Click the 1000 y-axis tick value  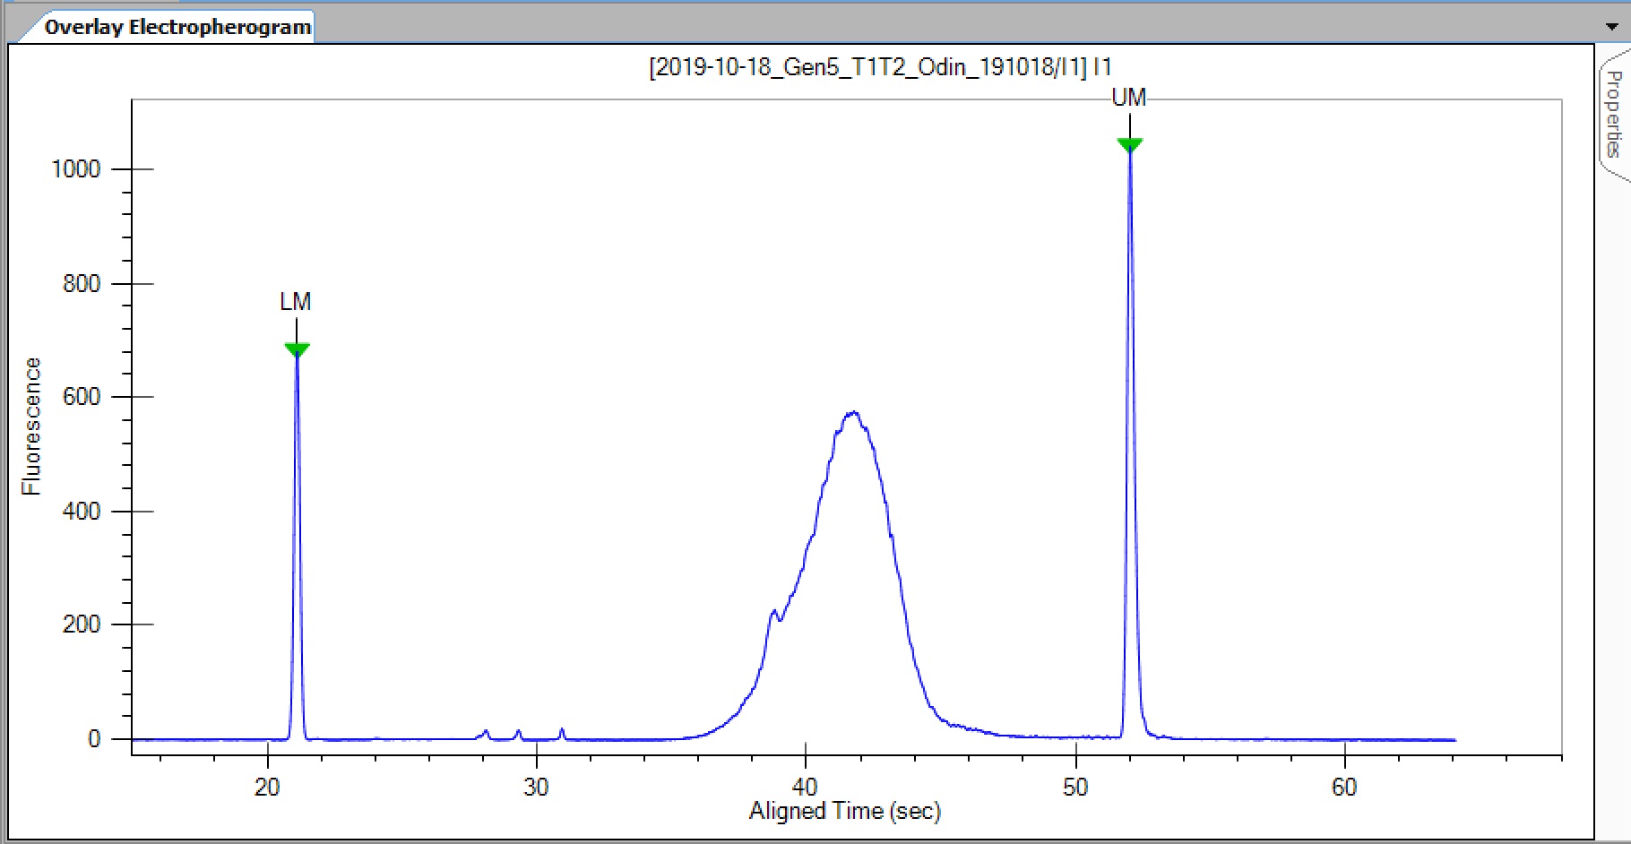tap(76, 169)
